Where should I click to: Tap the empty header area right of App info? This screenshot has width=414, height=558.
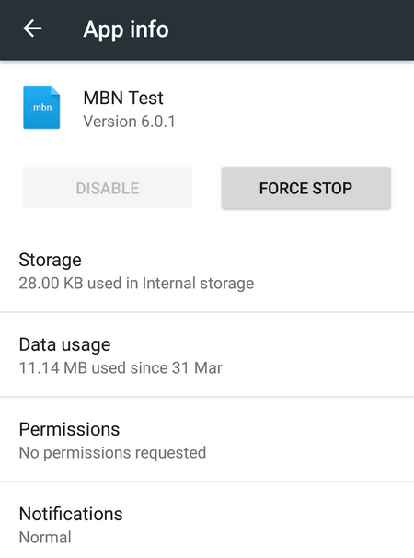292,29
